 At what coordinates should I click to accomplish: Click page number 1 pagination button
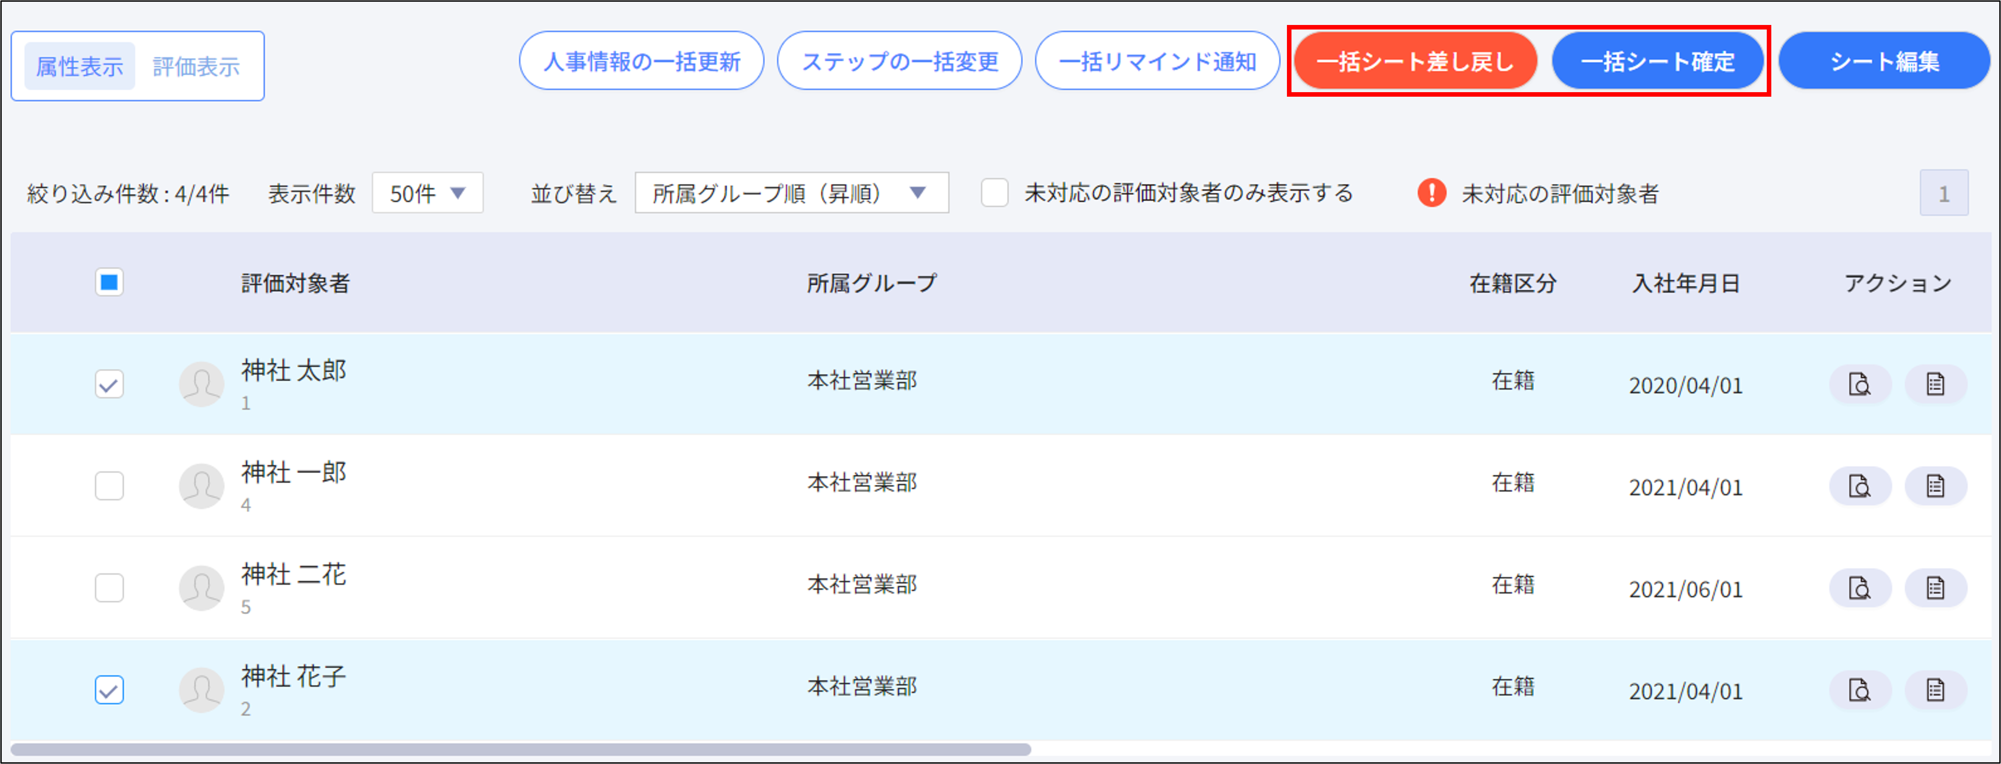coord(1943,193)
